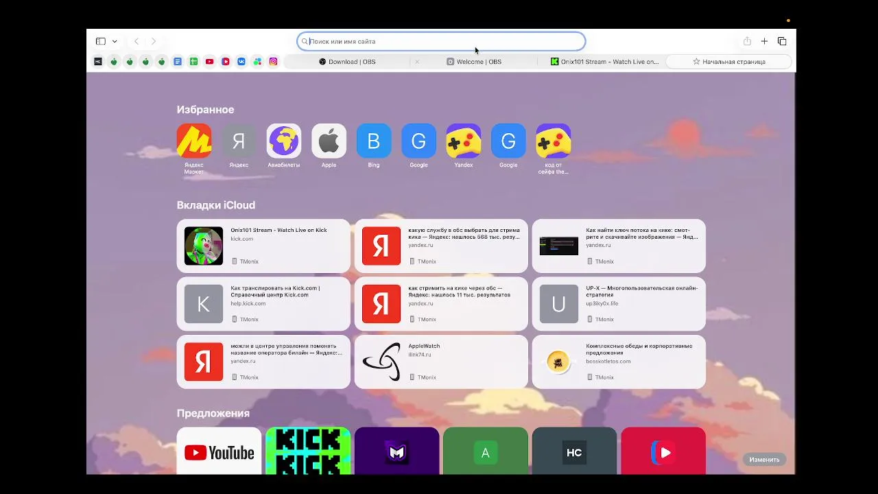Open 'Как транслировать на Kick.com' card
The image size is (878, 494).
point(263,303)
